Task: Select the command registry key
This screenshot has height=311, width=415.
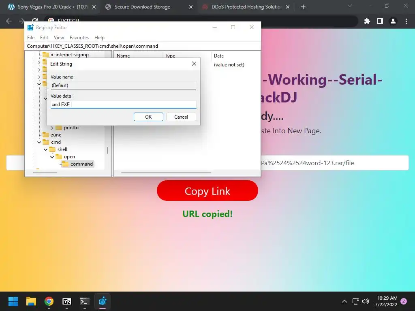Action: point(81,164)
